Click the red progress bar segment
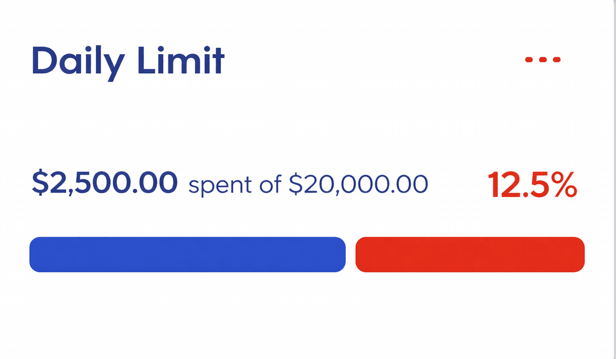616x359 pixels. point(470,254)
